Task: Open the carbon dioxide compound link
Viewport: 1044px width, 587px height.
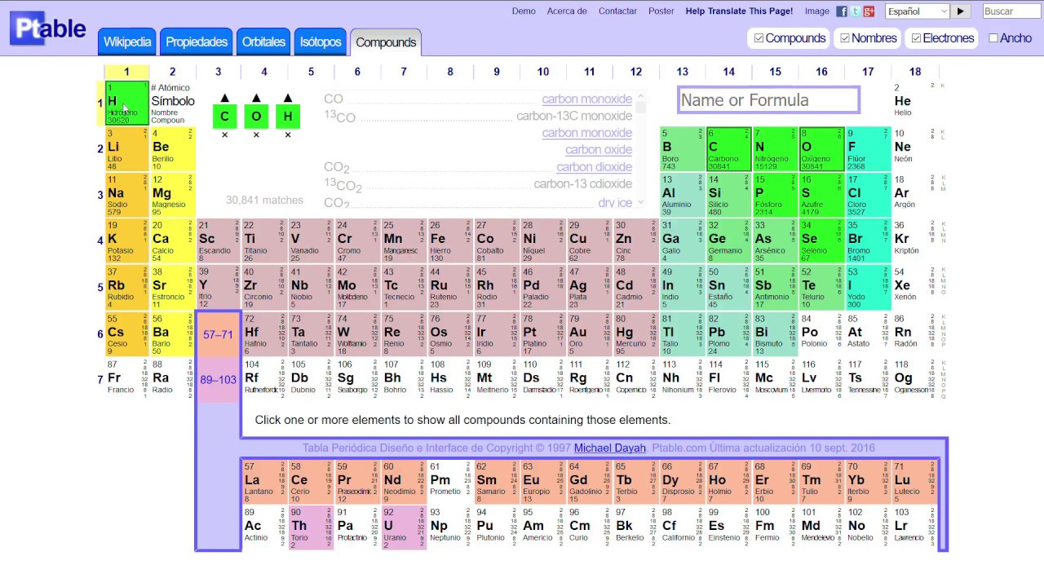Action: 595,167
